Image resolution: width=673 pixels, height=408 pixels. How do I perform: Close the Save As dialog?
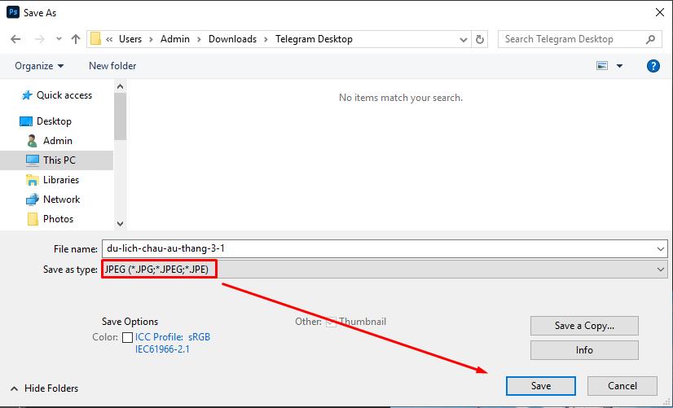[660, 12]
